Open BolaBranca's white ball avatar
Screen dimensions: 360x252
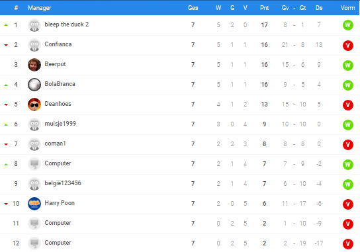[34, 85]
